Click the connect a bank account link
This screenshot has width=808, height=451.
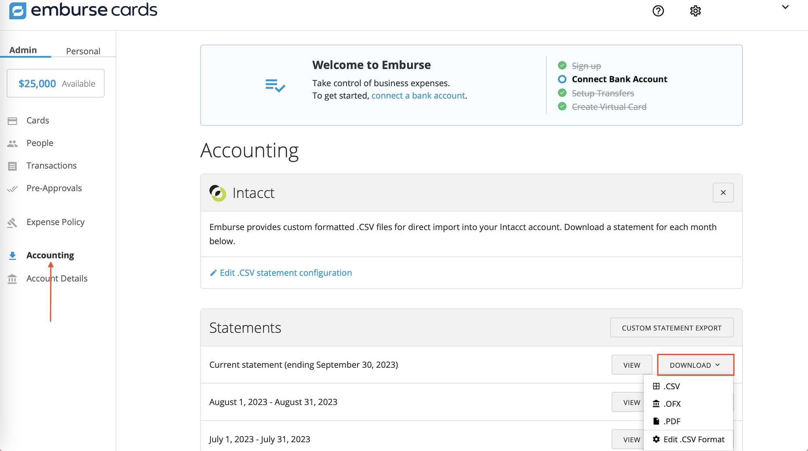418,96
